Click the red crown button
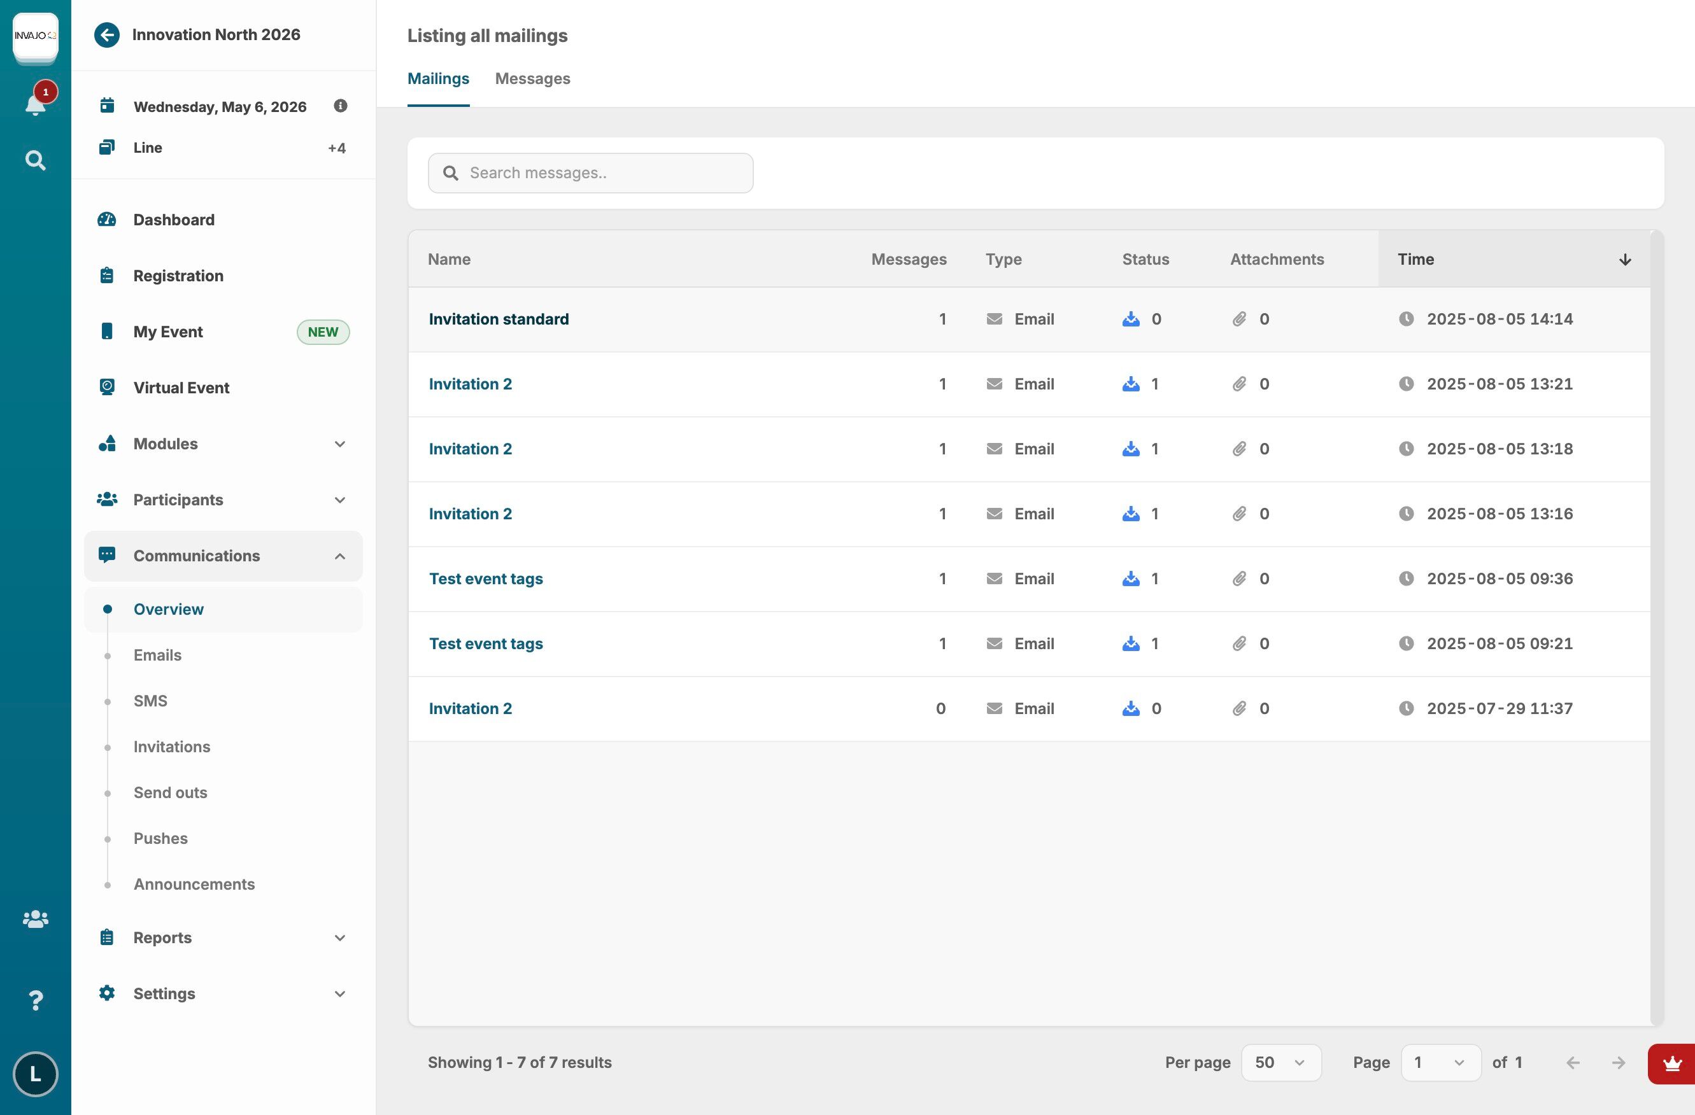The image size is (1695, 1115). 1671,1063
